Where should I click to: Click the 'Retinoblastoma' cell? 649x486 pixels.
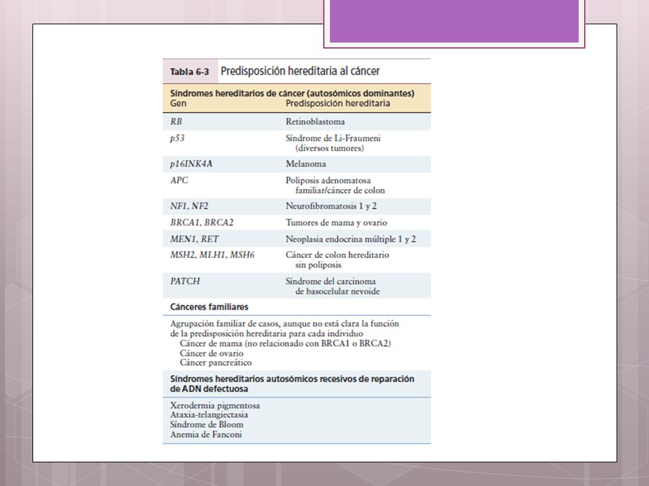[315, 122]
